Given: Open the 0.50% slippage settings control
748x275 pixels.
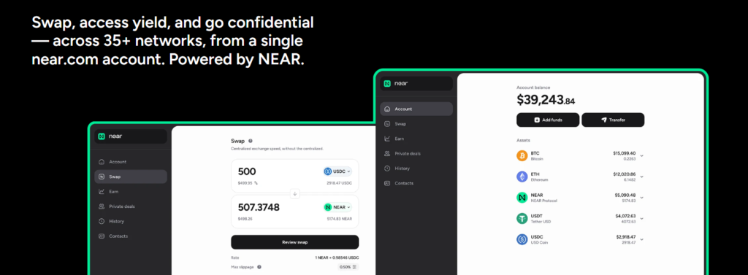Looking at the screenshot, I should click(x=348, y=267).
